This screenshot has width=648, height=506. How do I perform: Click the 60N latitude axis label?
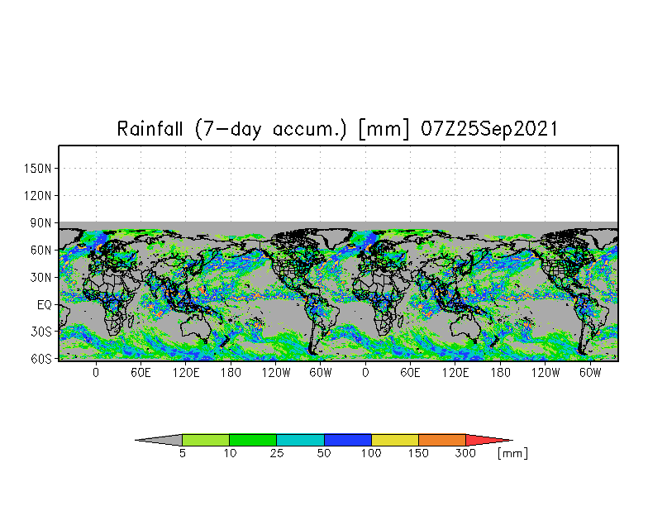[41, 250]
